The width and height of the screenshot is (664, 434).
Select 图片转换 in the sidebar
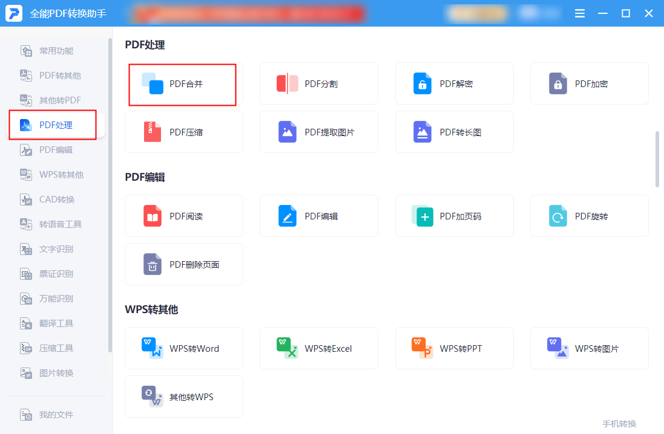[56, 373]
